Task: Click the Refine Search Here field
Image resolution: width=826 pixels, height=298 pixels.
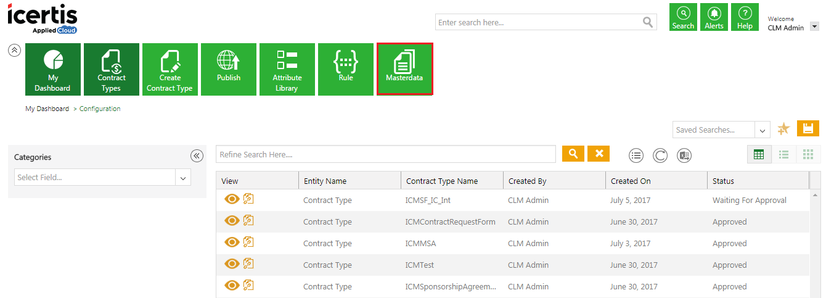Action: [386, 154]
